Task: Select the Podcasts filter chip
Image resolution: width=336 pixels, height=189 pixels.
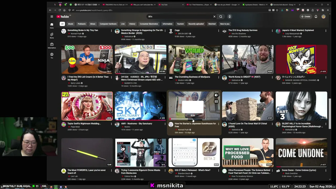Action: point(82,24)
